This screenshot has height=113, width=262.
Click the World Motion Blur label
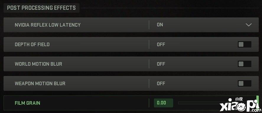[38, 64]
